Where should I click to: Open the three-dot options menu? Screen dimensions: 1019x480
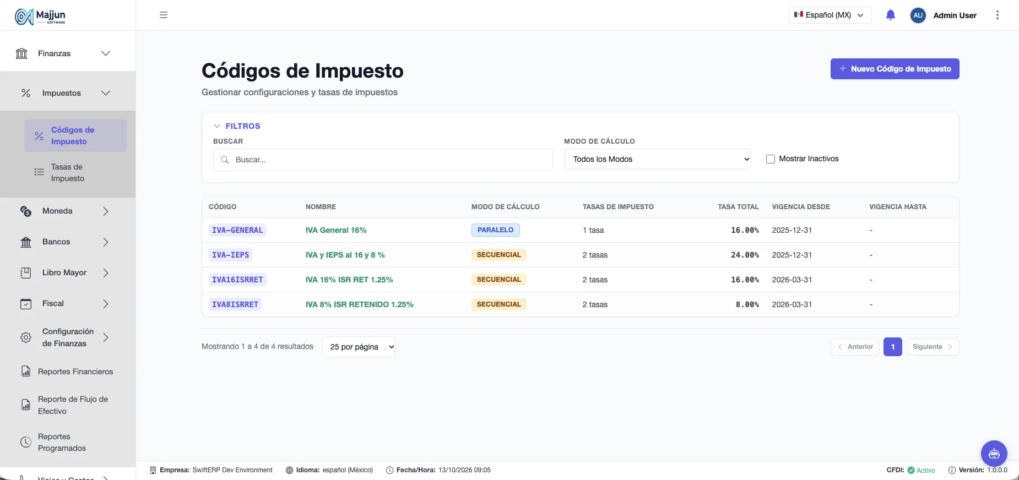[x=998, y=15]
